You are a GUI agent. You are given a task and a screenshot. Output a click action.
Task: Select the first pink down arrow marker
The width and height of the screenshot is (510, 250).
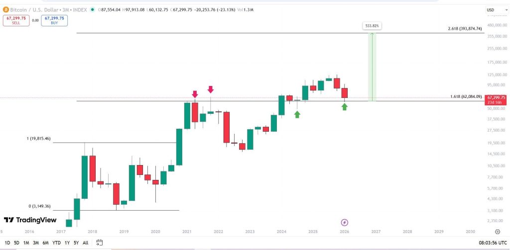point(195,94)
